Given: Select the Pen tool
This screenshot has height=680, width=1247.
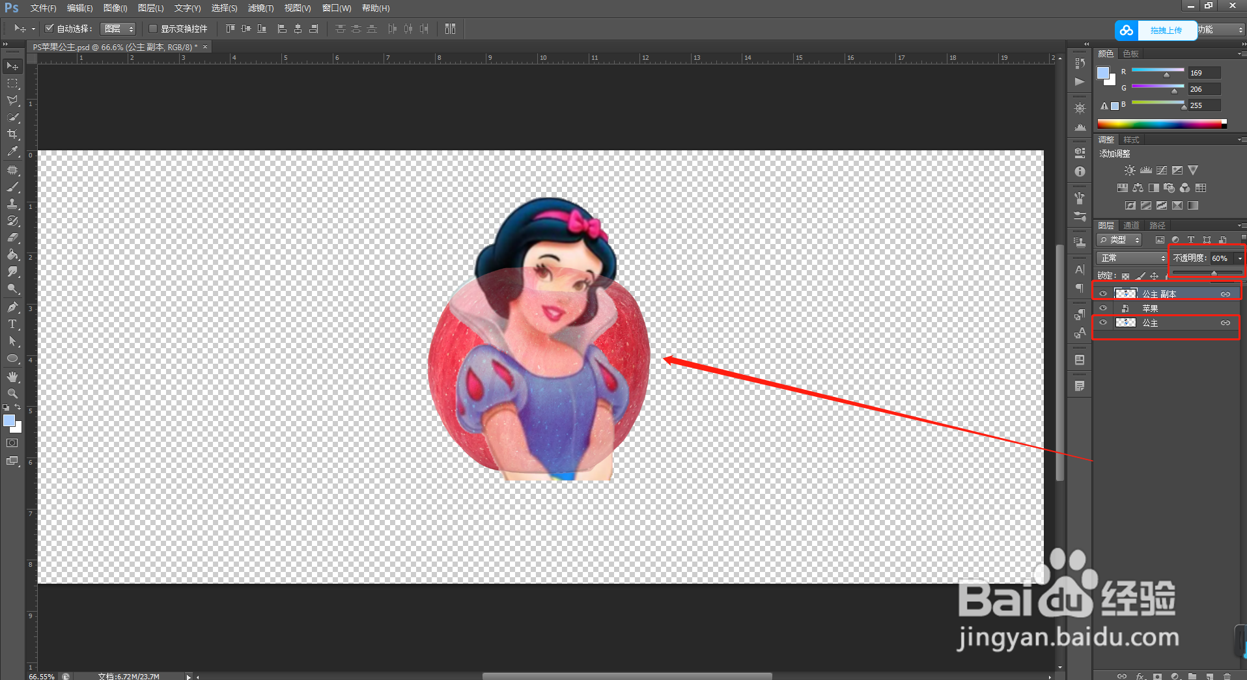Looking at the screenshot, I should click(x=12, y=306).
